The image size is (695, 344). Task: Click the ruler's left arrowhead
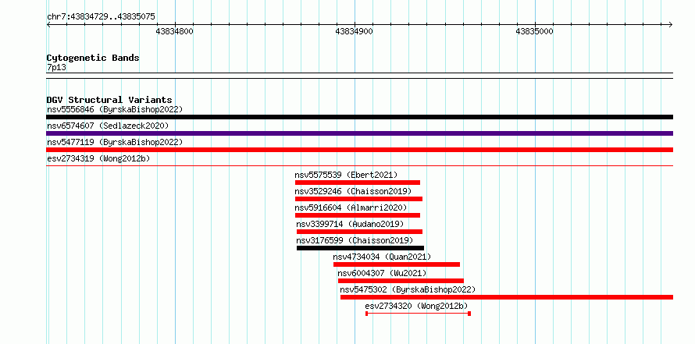(48, 24)
